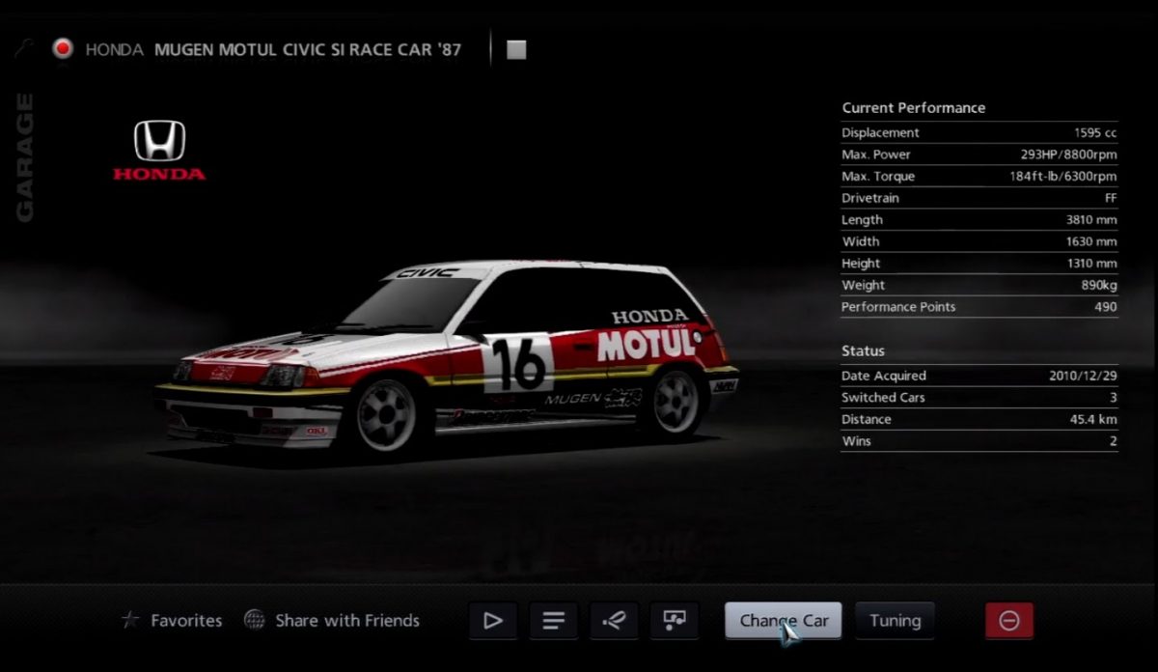Viewport: 1158px width, 672px height.
Task: Click the photo travel icon button
Action: 675,621
